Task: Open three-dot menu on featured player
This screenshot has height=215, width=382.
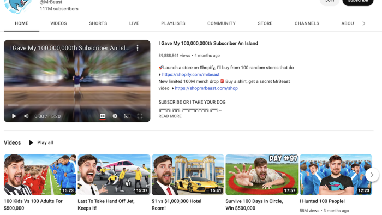Action: click(x=138, y=48)
